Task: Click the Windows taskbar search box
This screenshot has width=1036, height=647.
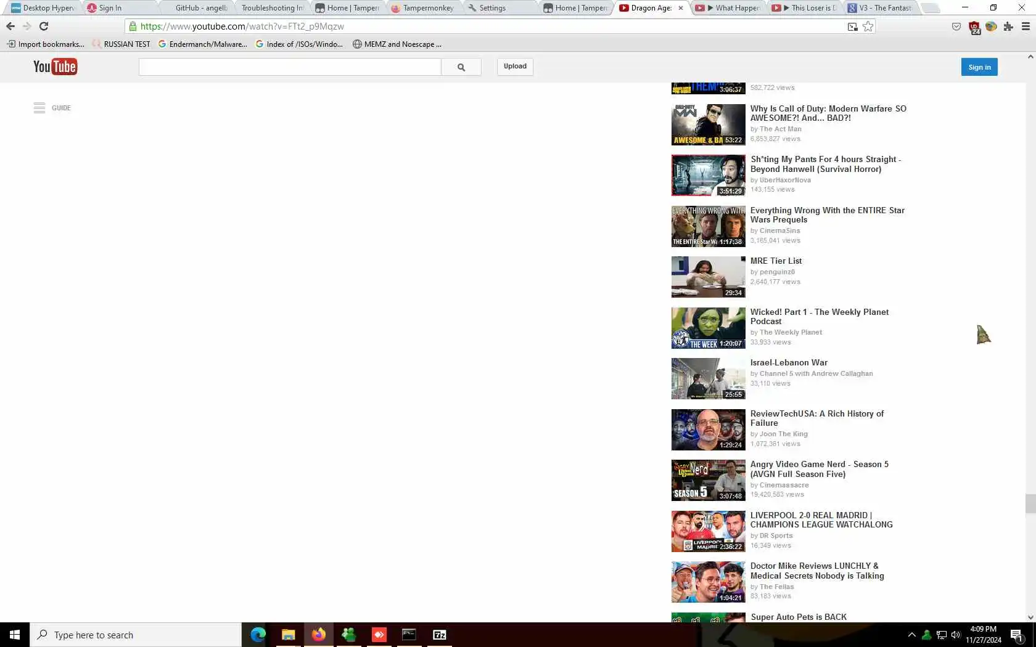Action: tap(136, 635)
